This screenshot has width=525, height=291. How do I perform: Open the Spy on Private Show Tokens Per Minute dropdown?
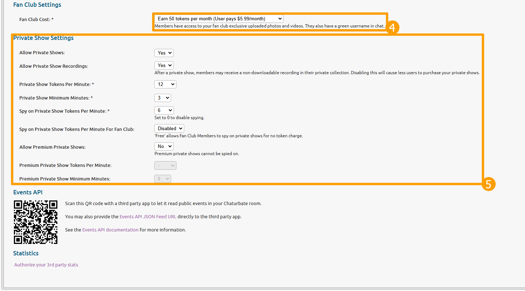tap(164, 111)
